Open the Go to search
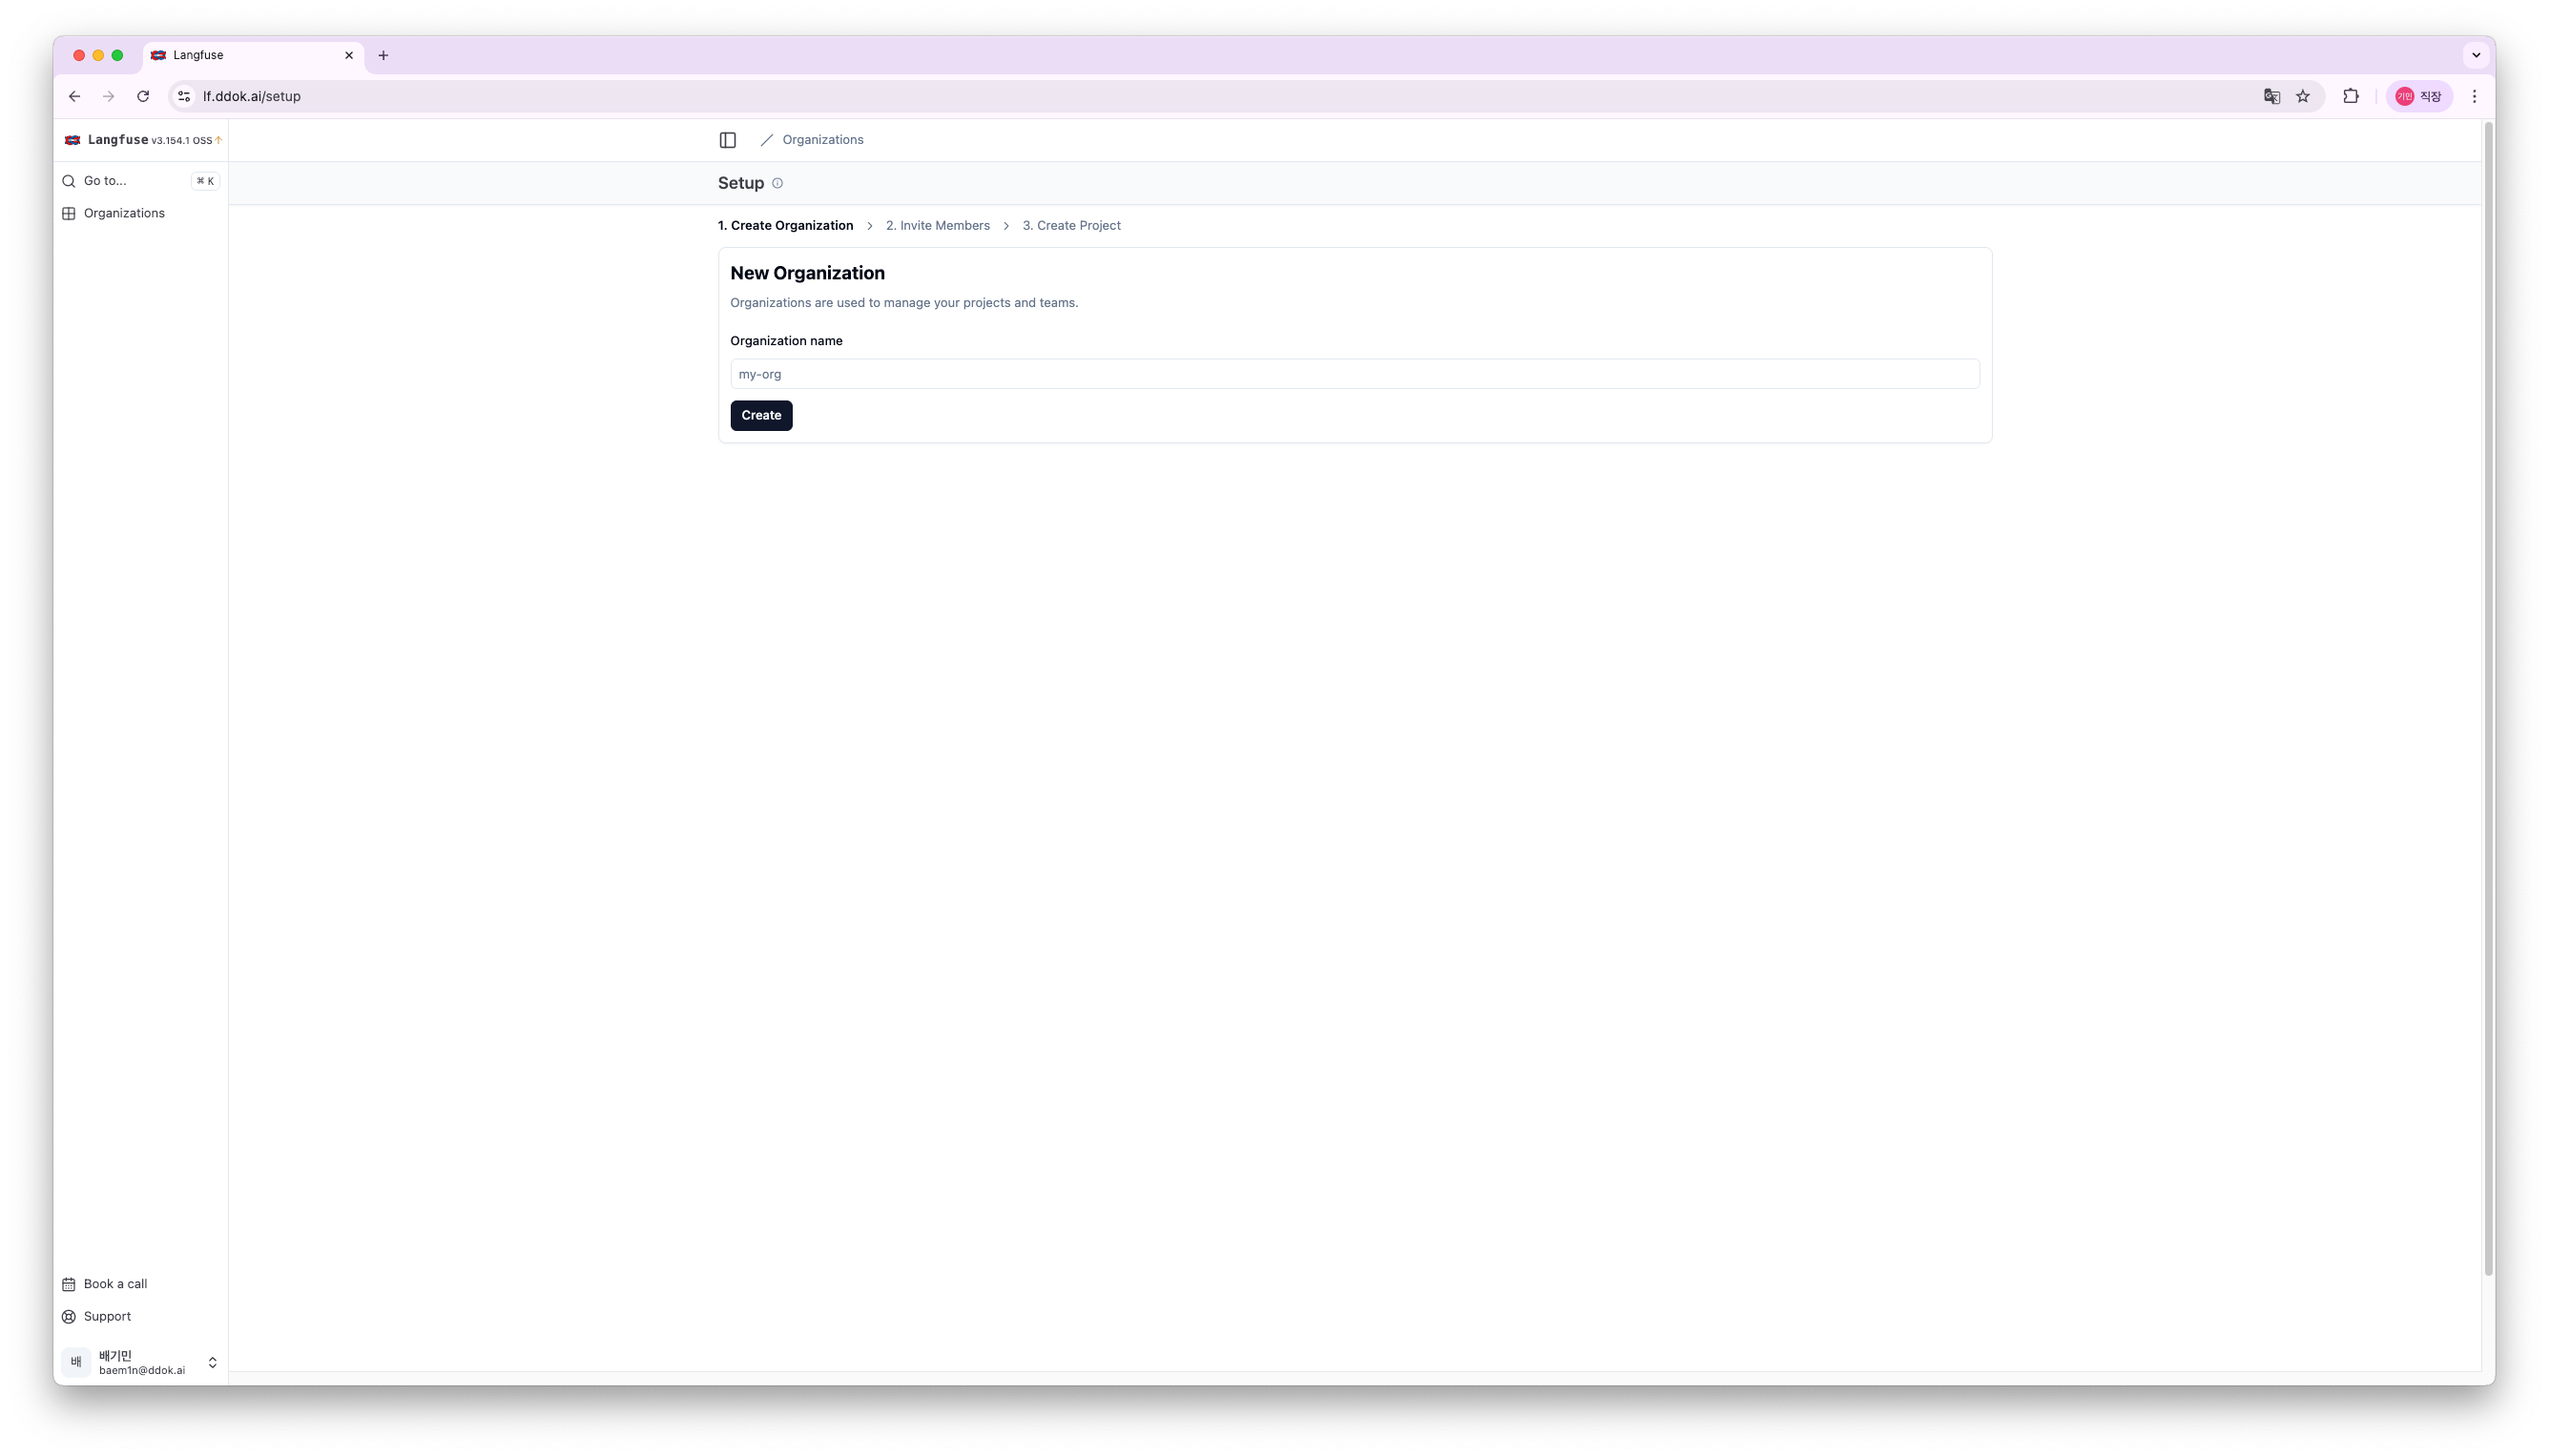The image size is (2549, 1456). tap(141, 181)
